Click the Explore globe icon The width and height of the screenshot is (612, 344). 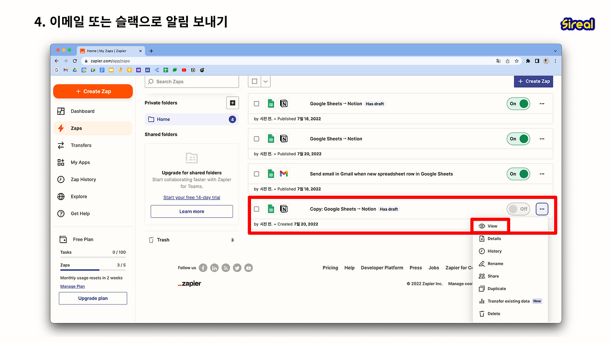point(61,196)
